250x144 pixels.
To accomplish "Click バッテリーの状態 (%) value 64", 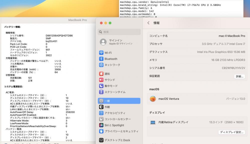I will pyautogui.click(x=56, y=72).
